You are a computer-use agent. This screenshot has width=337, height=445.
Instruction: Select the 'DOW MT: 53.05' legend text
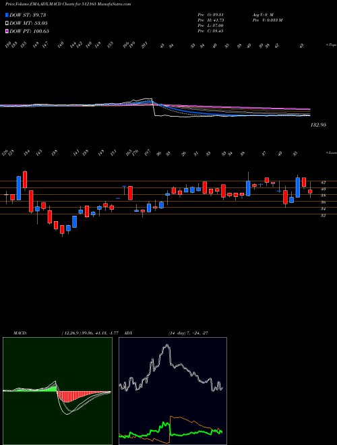tap(28, 23)
